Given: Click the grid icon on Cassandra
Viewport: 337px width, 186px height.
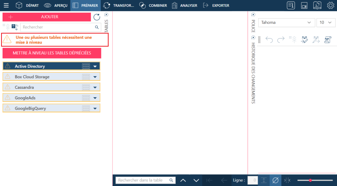Looking at the screenshot, I should click(86, 87).
